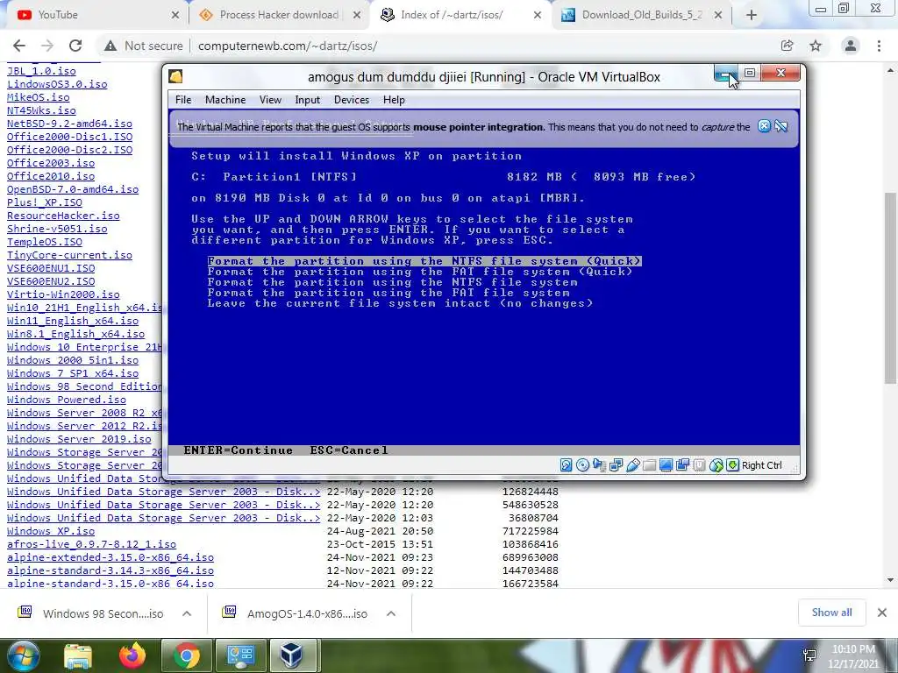Click the display monitor icon in VirtualBox status bar
Viewport: 898px width, 673px height.
(x=666, y=465)
